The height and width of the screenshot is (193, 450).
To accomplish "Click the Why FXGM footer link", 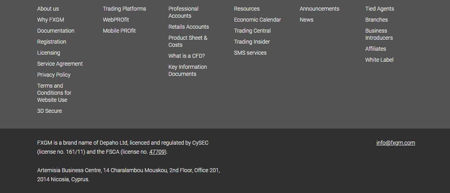I will 50,20.
